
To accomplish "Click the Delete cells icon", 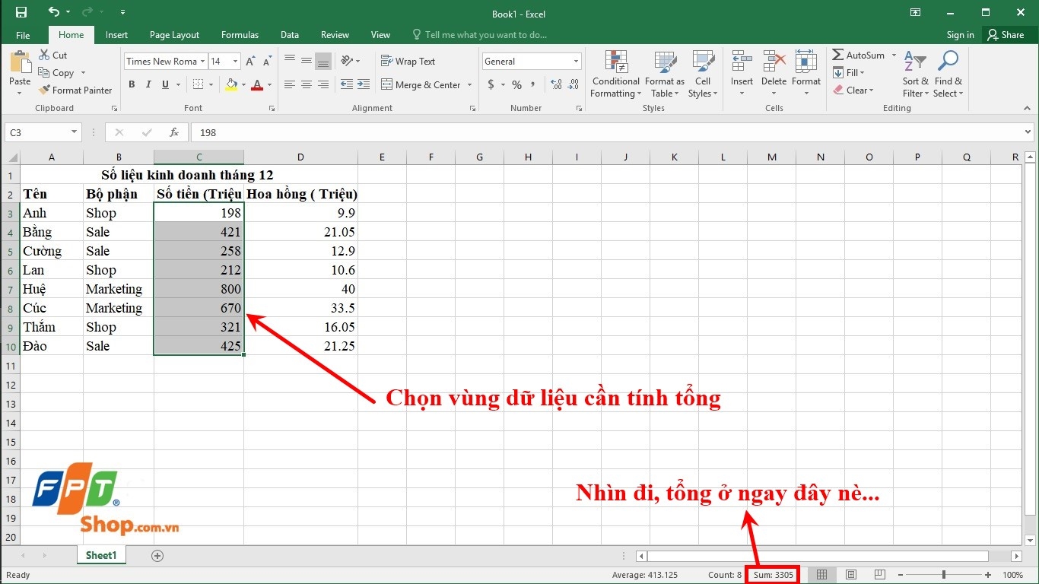I will pos(774,62).
